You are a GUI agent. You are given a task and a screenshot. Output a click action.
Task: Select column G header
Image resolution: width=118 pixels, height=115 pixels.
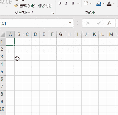(x=61, y=34)
